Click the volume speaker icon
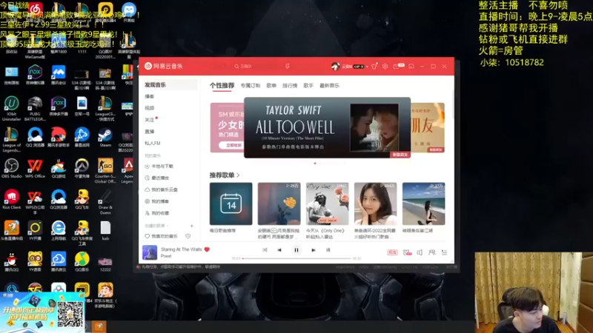Image resolution: width=593 pixels, height=333 pixels. click(x=420, y=252)
